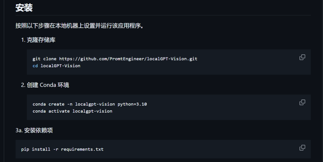The width and height of the screenshot is (323, 162).
Task: Click the conda create command line
Action: [x=90, y=104]
